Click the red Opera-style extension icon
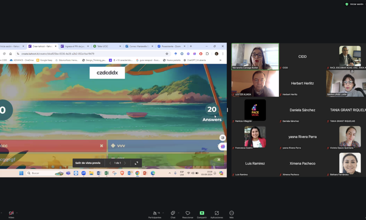This screenshot has width=366, height=220. (x=201, y=54)
